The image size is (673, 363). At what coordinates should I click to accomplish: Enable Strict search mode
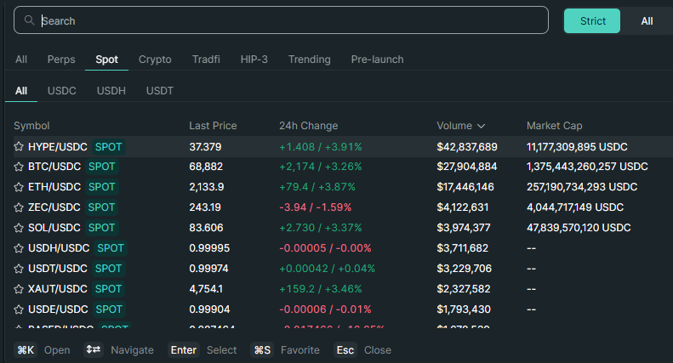point(592,21)
